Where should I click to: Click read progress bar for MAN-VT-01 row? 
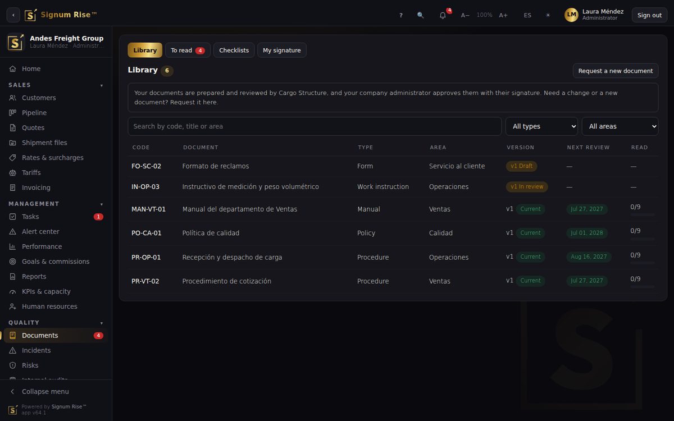643,214
